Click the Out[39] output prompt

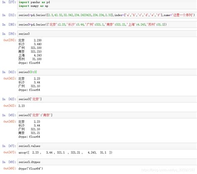click(10, 40)
